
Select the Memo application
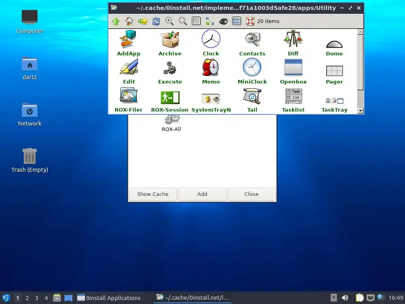coord(211,71)
